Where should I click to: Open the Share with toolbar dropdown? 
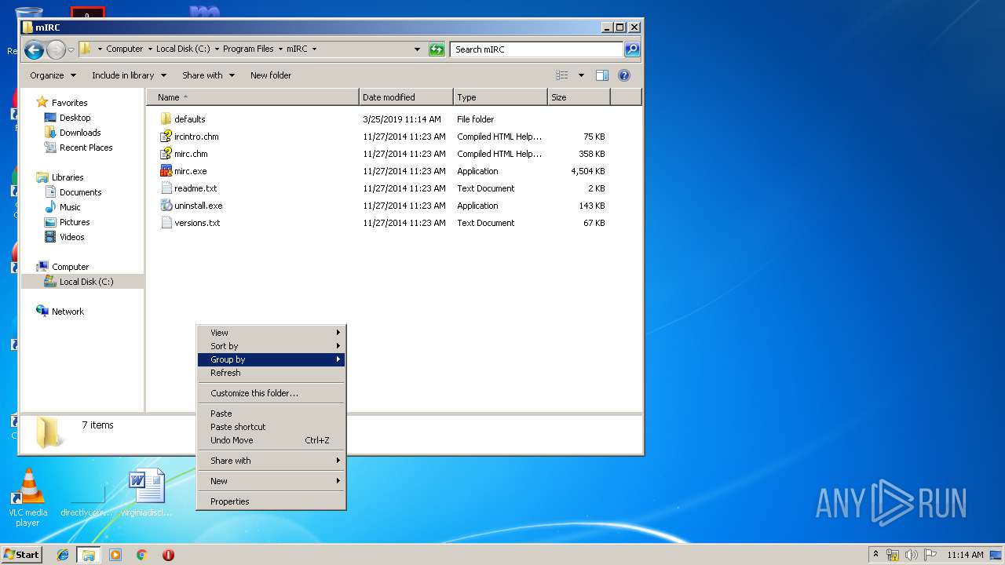pos(208,75)
